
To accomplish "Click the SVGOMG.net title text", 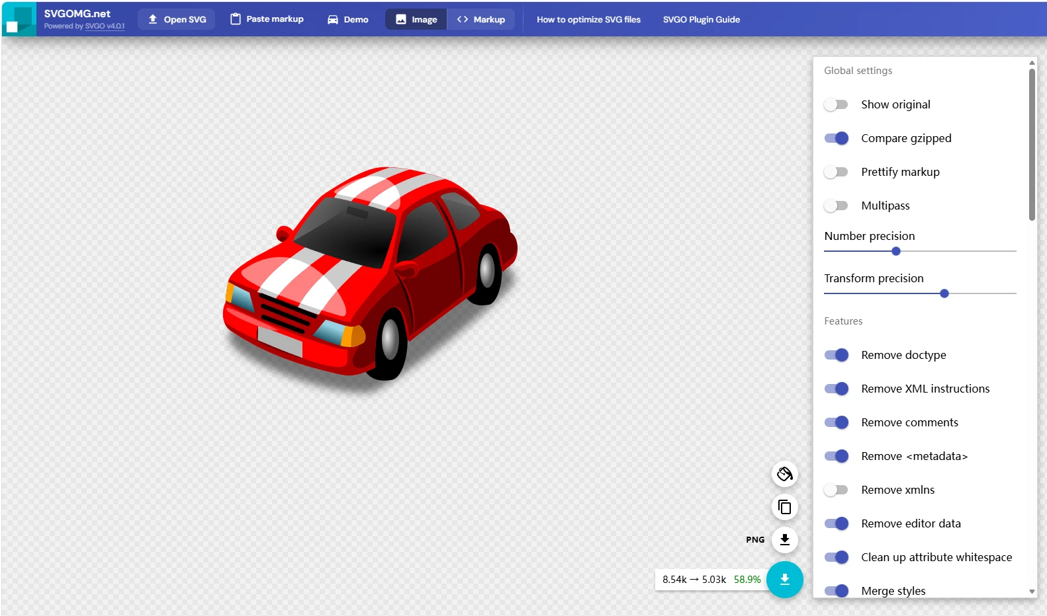I will [77, 14].
